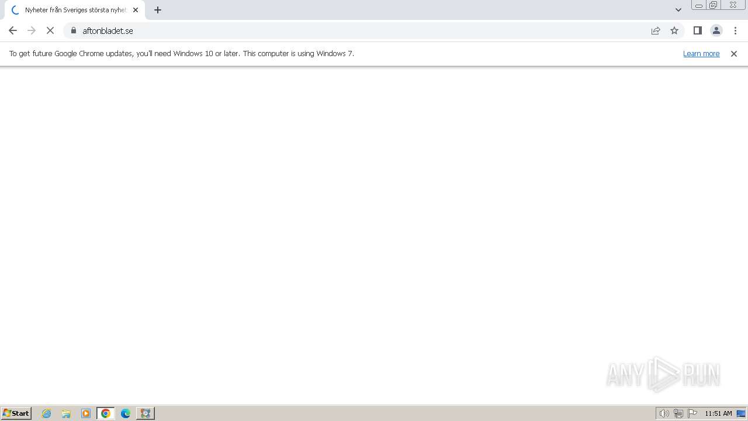Close the Nyheter från Sveriges tab
Screen dimensions: 748x421
tap(136, 10)
